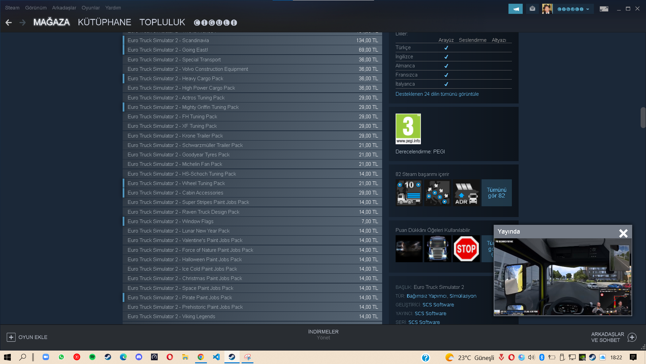Open the Arkadaşlar menu
Image resolution: width=646 pixels, height=364 pixels.
pyautogui.click(x=64, y=7)
